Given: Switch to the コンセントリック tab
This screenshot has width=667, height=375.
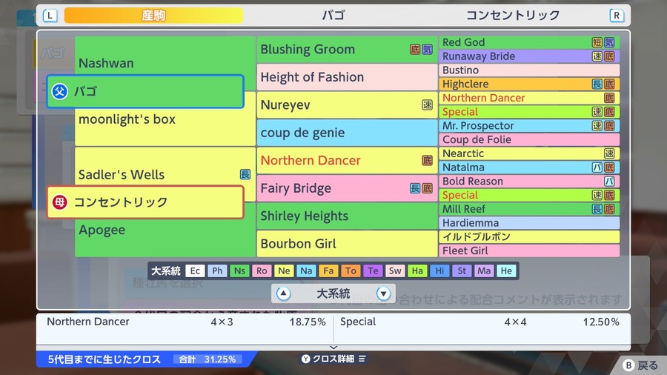Looking at the screenshot, I should [513, 16].
